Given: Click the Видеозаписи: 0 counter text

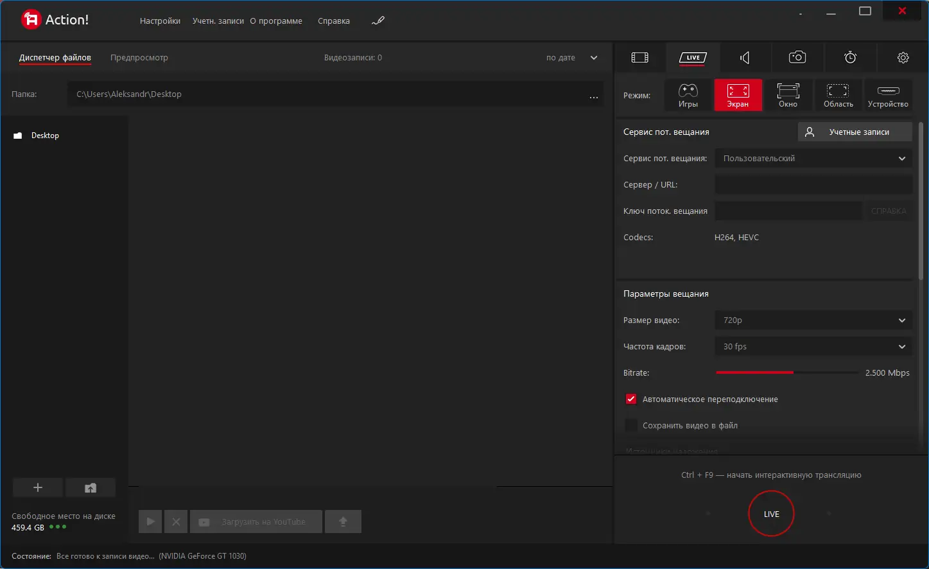Looking at the screenshot, I should click(353, 58).
